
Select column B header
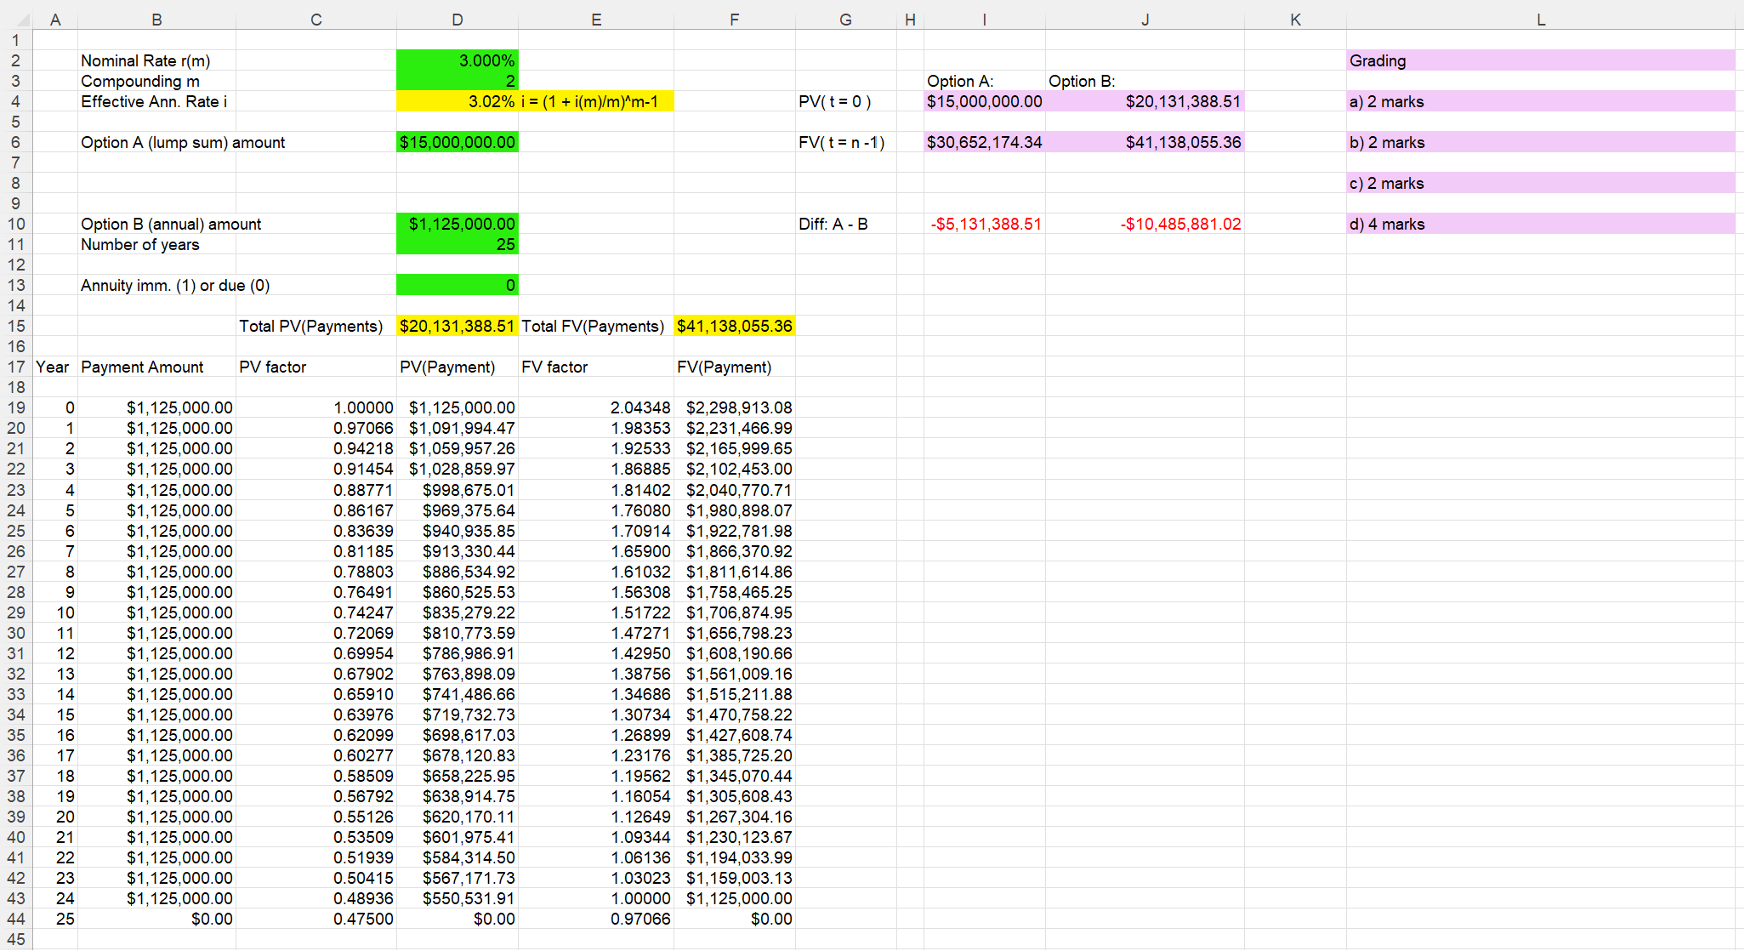156,20
